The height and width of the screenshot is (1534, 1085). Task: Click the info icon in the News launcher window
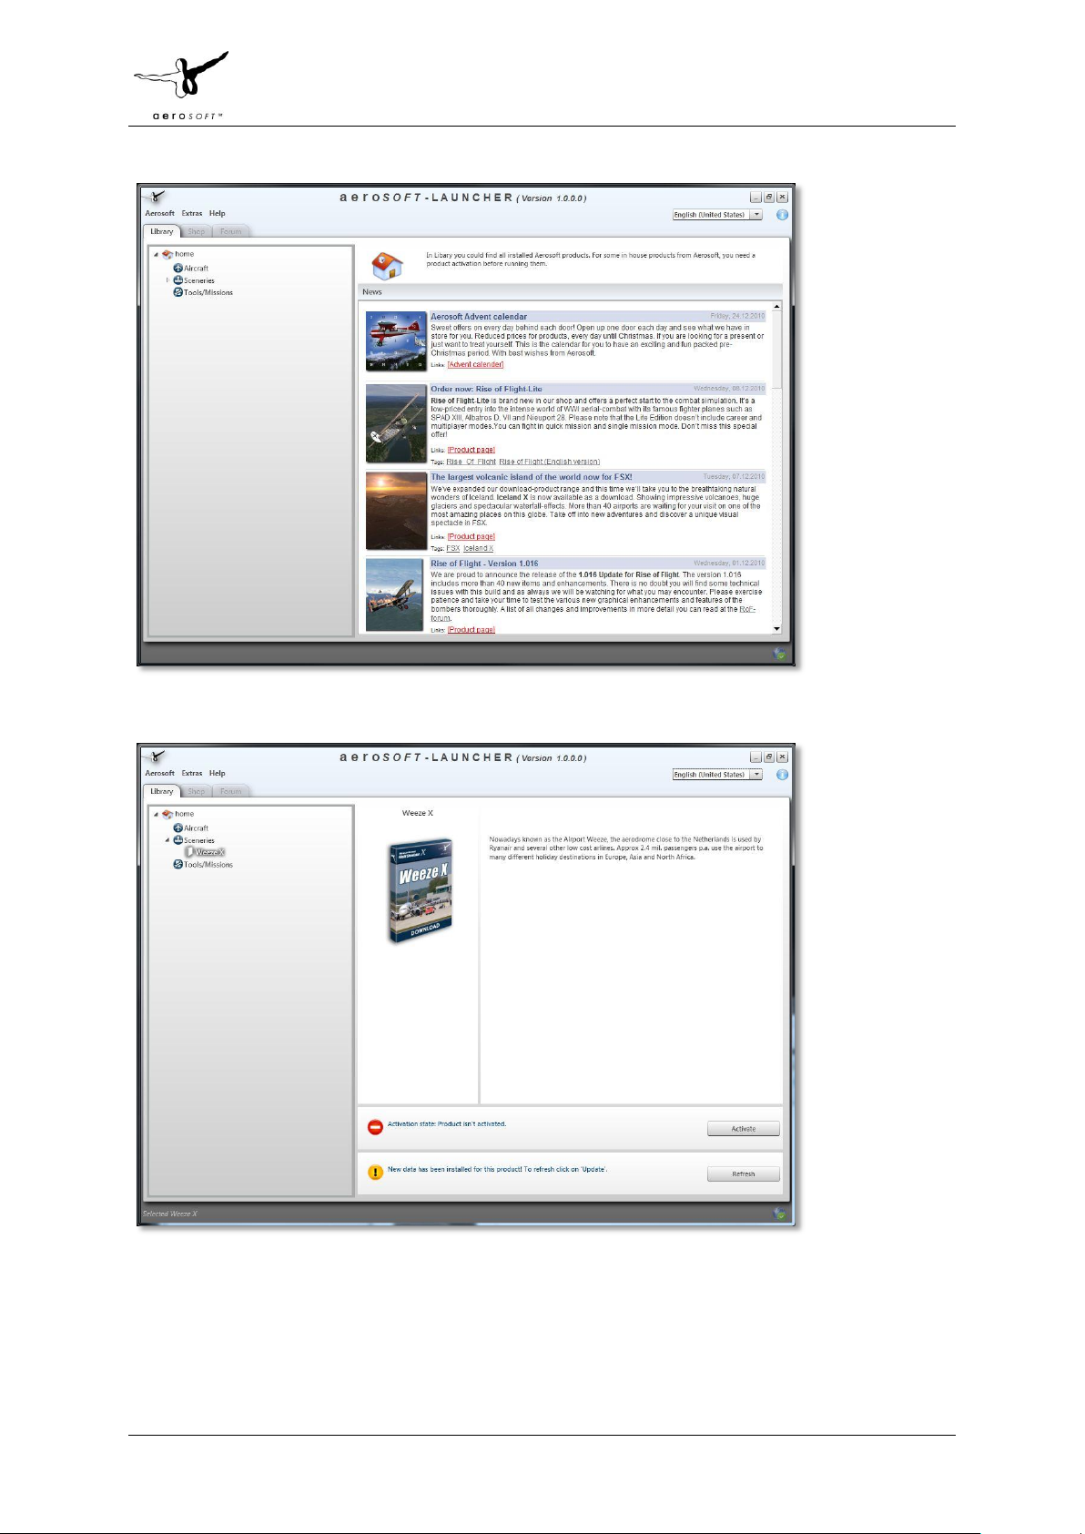click(x=782, y=215)
